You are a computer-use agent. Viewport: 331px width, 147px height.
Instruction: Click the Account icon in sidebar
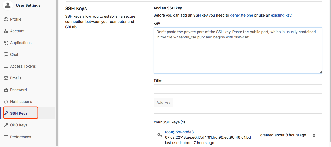coord(6,31)
